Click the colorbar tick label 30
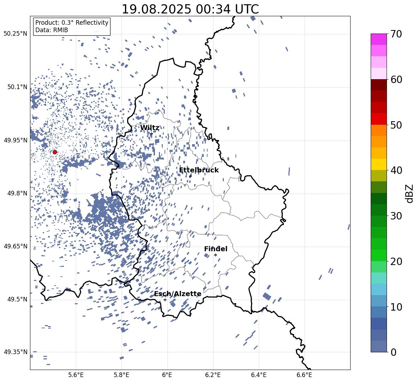Screen dimensions: 418x382 click(x=396, y=216)
